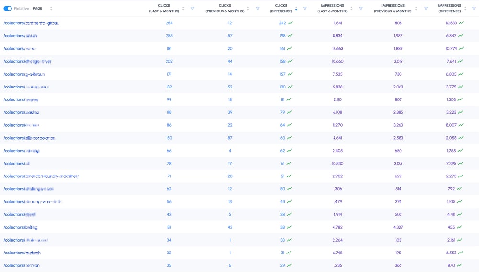Click the 99 clicks value

(x=169, y=100)
